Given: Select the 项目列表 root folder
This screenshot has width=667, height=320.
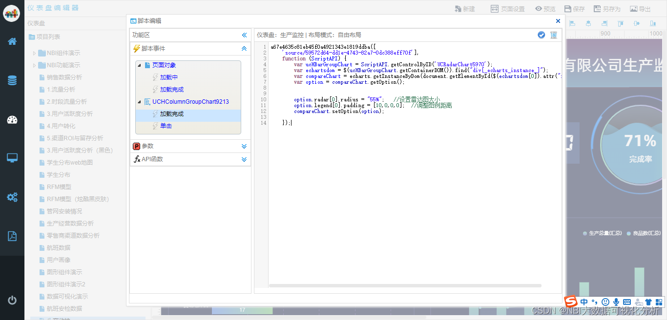Looking at the screenshot, I should [48, 37].
